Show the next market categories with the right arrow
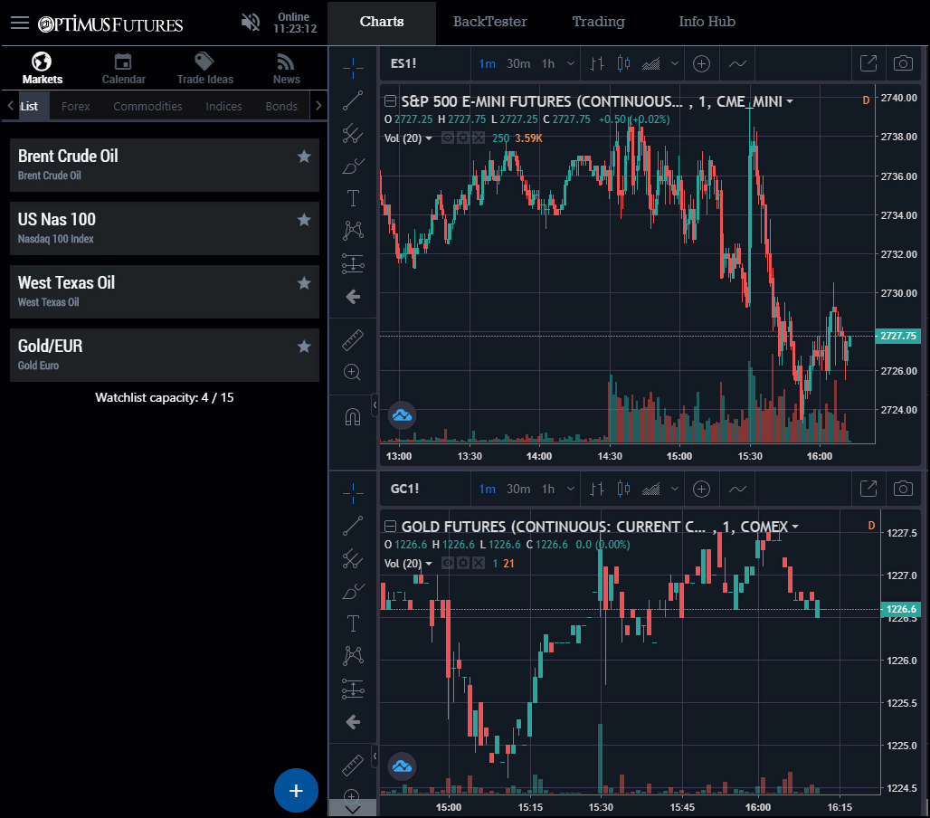The width and height of the screenshot is (930, 818). pos(318,106)
